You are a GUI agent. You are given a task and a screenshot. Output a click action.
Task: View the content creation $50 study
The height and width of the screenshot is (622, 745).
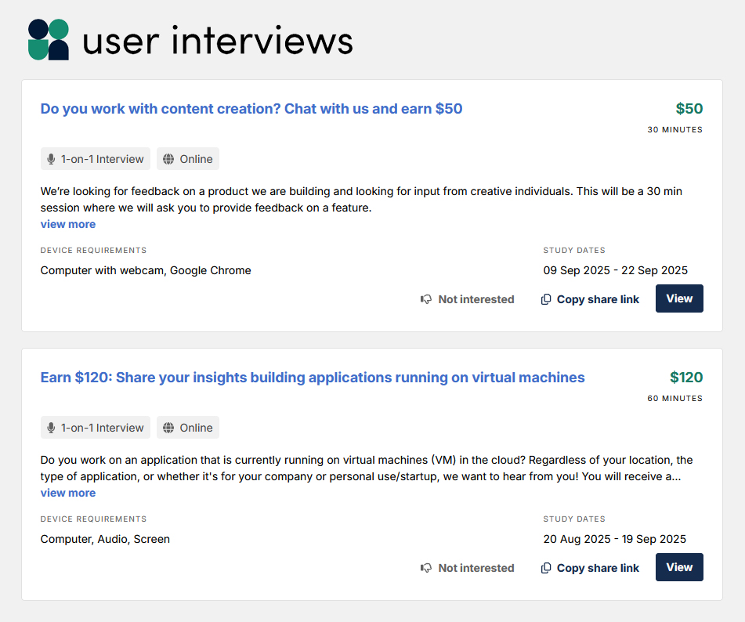[x=679, y=298]
